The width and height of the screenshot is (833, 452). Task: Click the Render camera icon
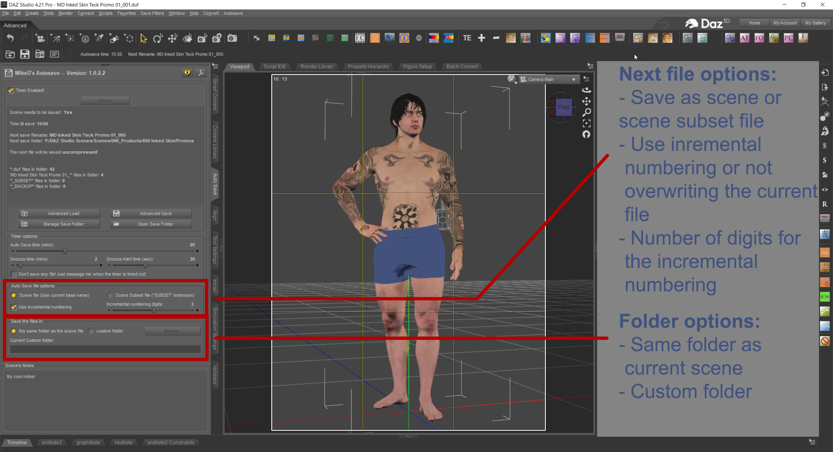tap(232, 38)
